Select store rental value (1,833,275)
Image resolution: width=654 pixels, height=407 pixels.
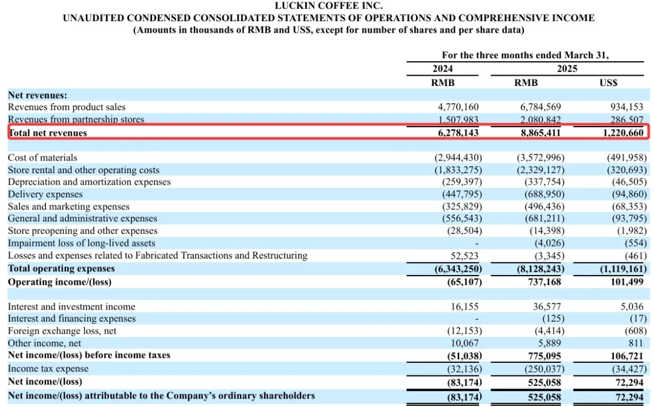point(458,170)
